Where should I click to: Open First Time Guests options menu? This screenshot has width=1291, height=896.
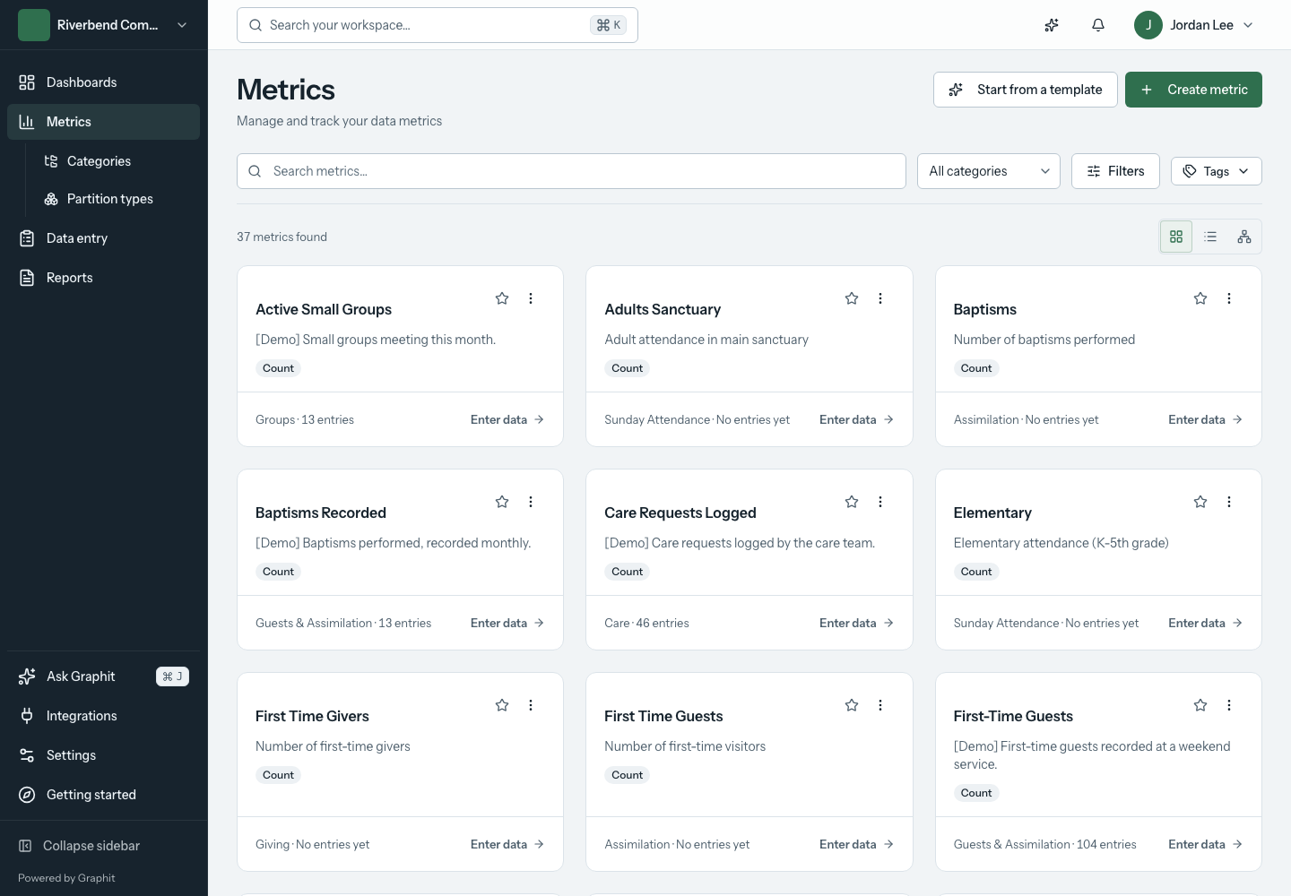coord(880,705)
